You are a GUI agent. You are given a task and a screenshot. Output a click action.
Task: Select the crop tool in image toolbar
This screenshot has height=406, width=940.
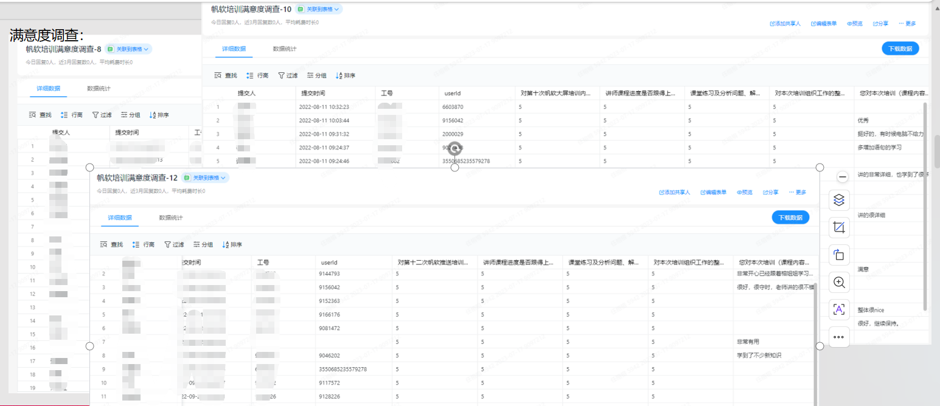coord(839,227)
